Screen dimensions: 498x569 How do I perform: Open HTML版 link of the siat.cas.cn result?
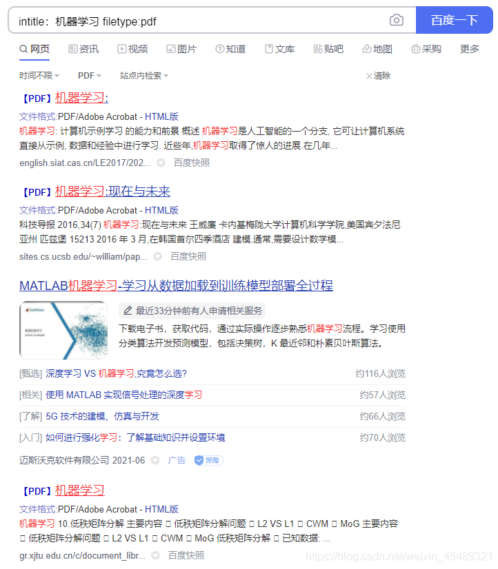[161, 117]
